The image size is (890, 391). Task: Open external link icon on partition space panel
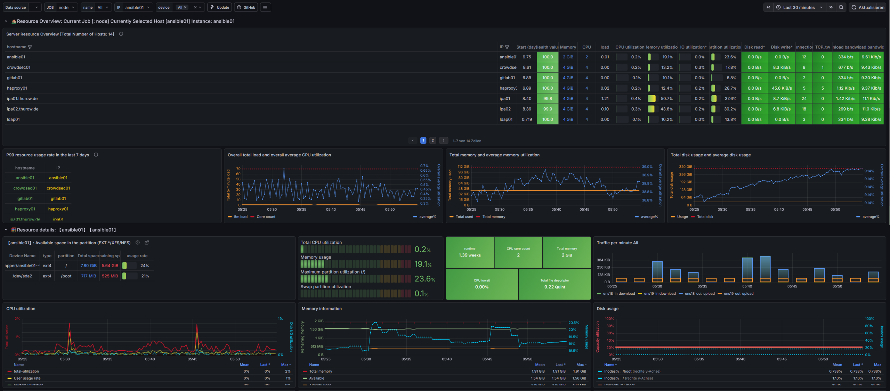[x=147, y=243]
